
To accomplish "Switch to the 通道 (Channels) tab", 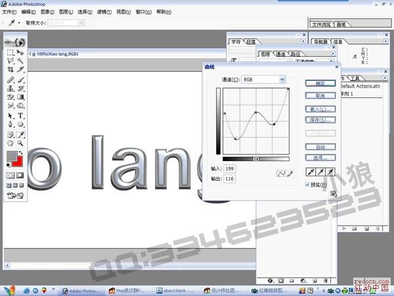I will [x=280, y=54].
